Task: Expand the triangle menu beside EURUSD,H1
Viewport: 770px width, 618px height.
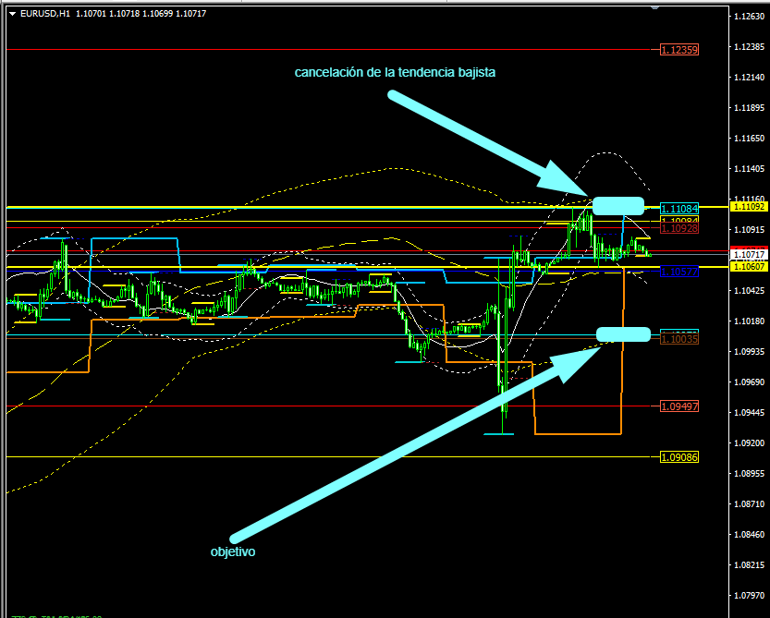Action: [13, 14]
